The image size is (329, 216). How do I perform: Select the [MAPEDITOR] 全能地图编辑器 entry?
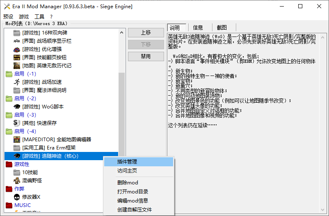point(57,140)
